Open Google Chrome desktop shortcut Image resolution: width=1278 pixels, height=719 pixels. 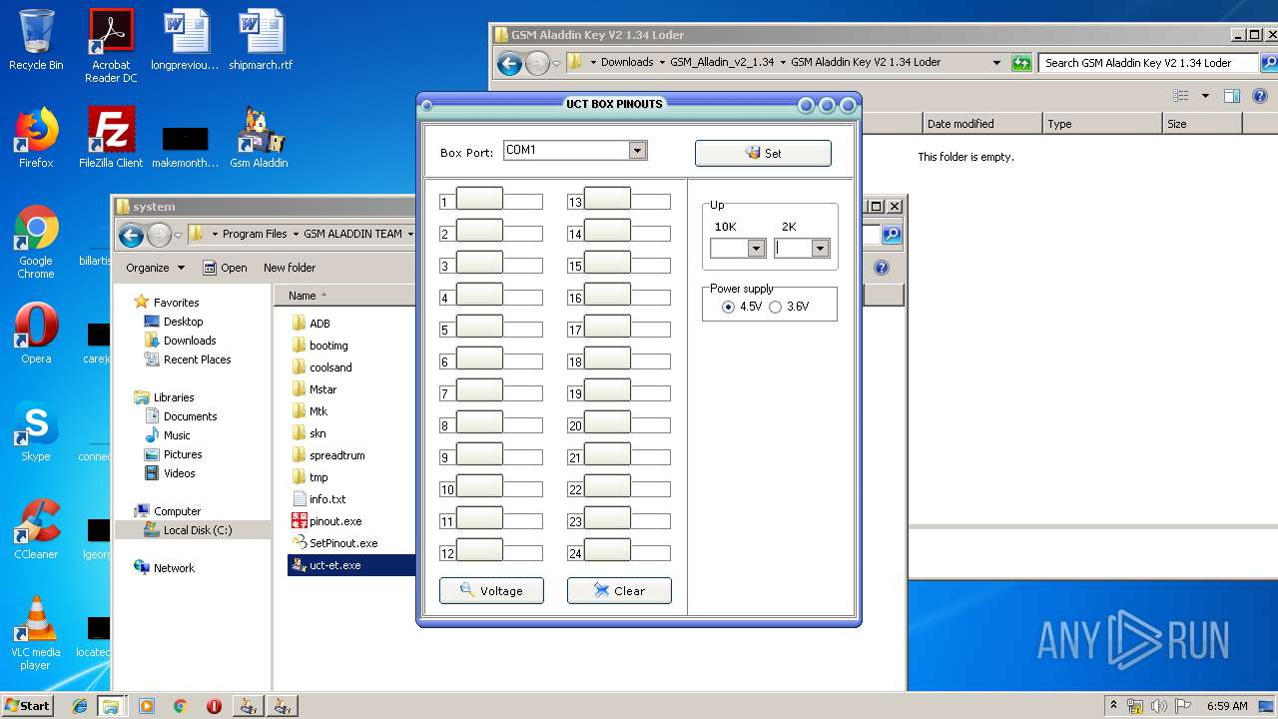pyautogui.click(x=36, y=242)
